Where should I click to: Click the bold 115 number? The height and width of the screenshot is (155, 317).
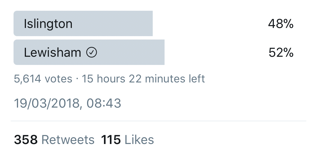(x=111, y=140)
